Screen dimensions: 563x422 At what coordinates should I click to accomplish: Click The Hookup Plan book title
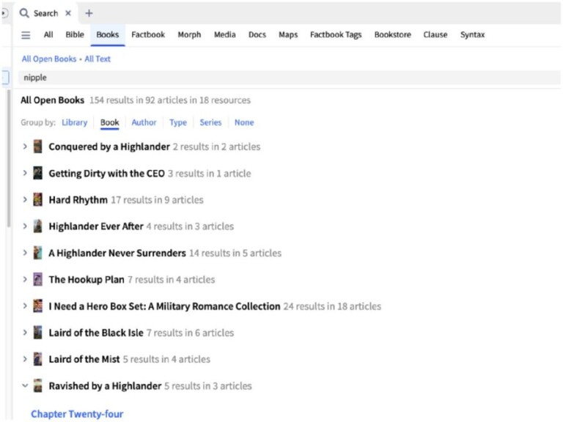pos(87,280)
